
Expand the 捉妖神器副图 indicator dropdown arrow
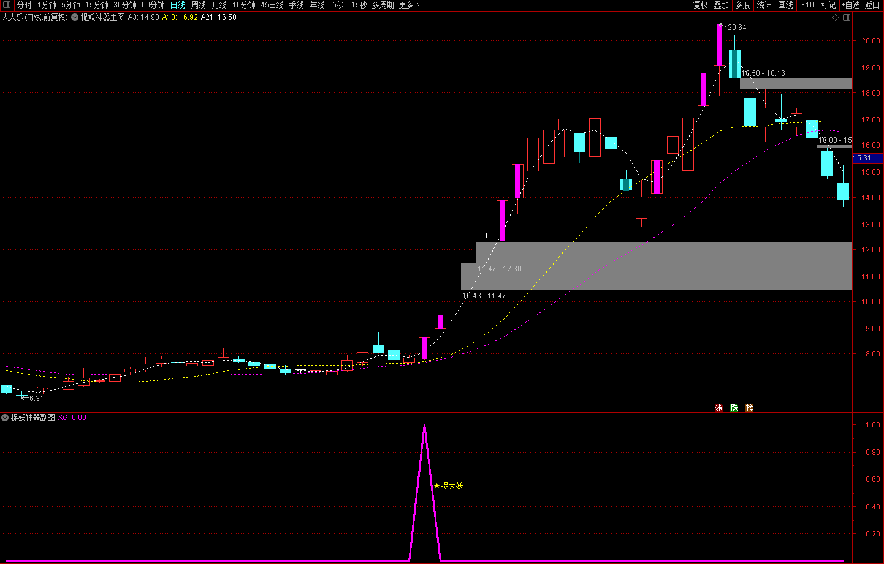pyautogui.click(x=5, y=418)
